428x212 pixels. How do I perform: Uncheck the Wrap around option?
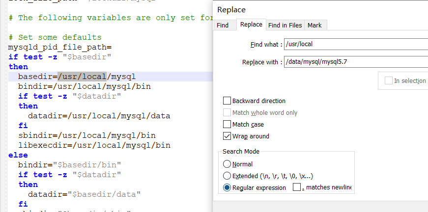[227, 136]
